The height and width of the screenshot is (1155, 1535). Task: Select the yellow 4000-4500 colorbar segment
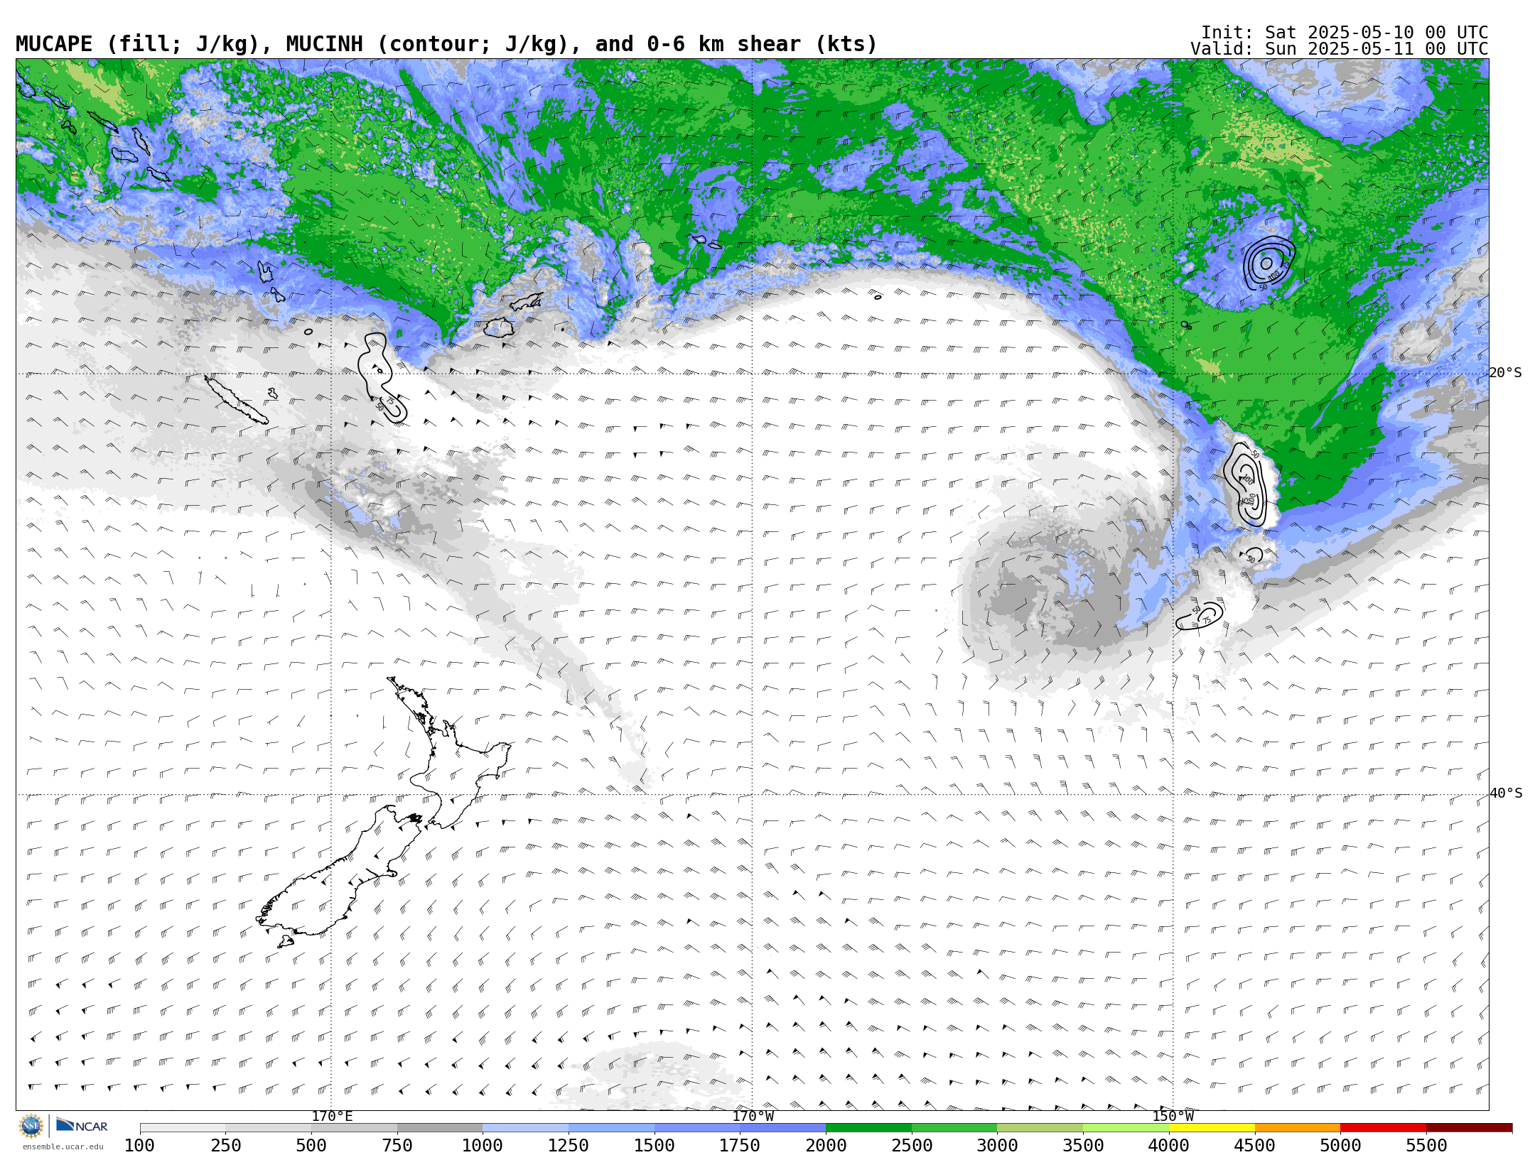click(x=1212, y=1128)
